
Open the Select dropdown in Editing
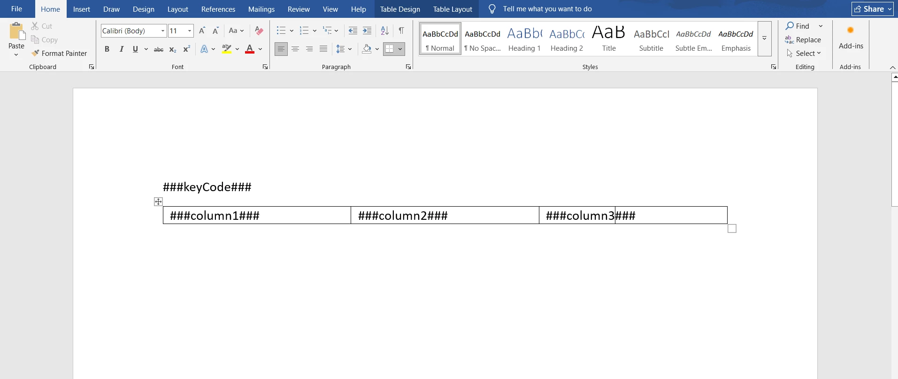click(x=804, y=54)
